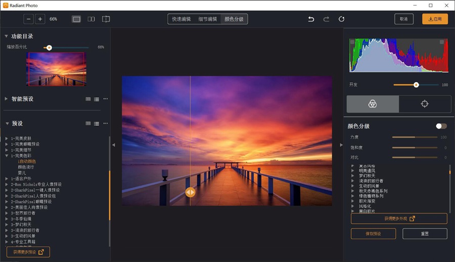The width and height of the screenshot is (455, 262).
Task: Adjust the 开发 slider handle
Action: click(x=416, y=85)
